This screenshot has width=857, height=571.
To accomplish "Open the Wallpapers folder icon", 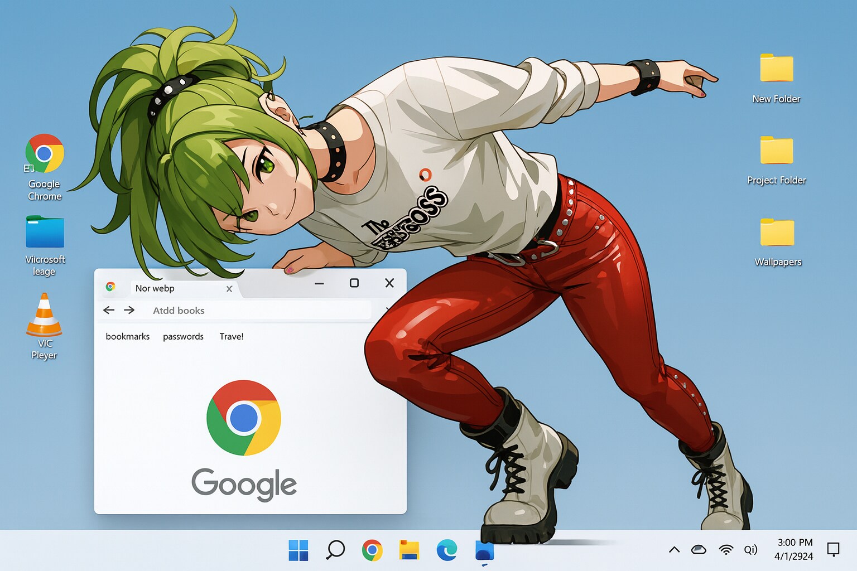I will 777,233.
